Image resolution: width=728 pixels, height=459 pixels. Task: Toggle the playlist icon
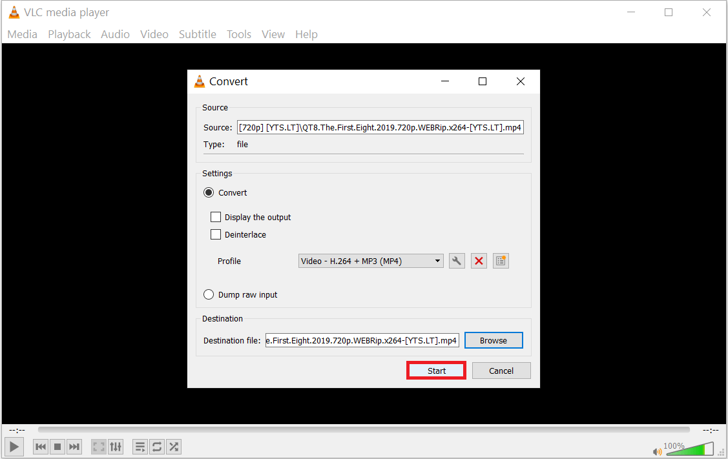point(140,447)
